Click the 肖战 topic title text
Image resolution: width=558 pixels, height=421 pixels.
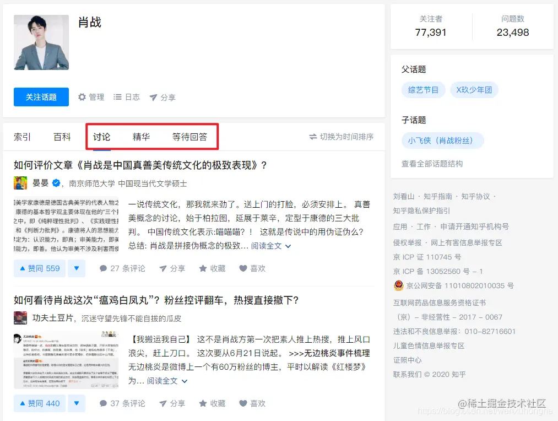(90, 23)
